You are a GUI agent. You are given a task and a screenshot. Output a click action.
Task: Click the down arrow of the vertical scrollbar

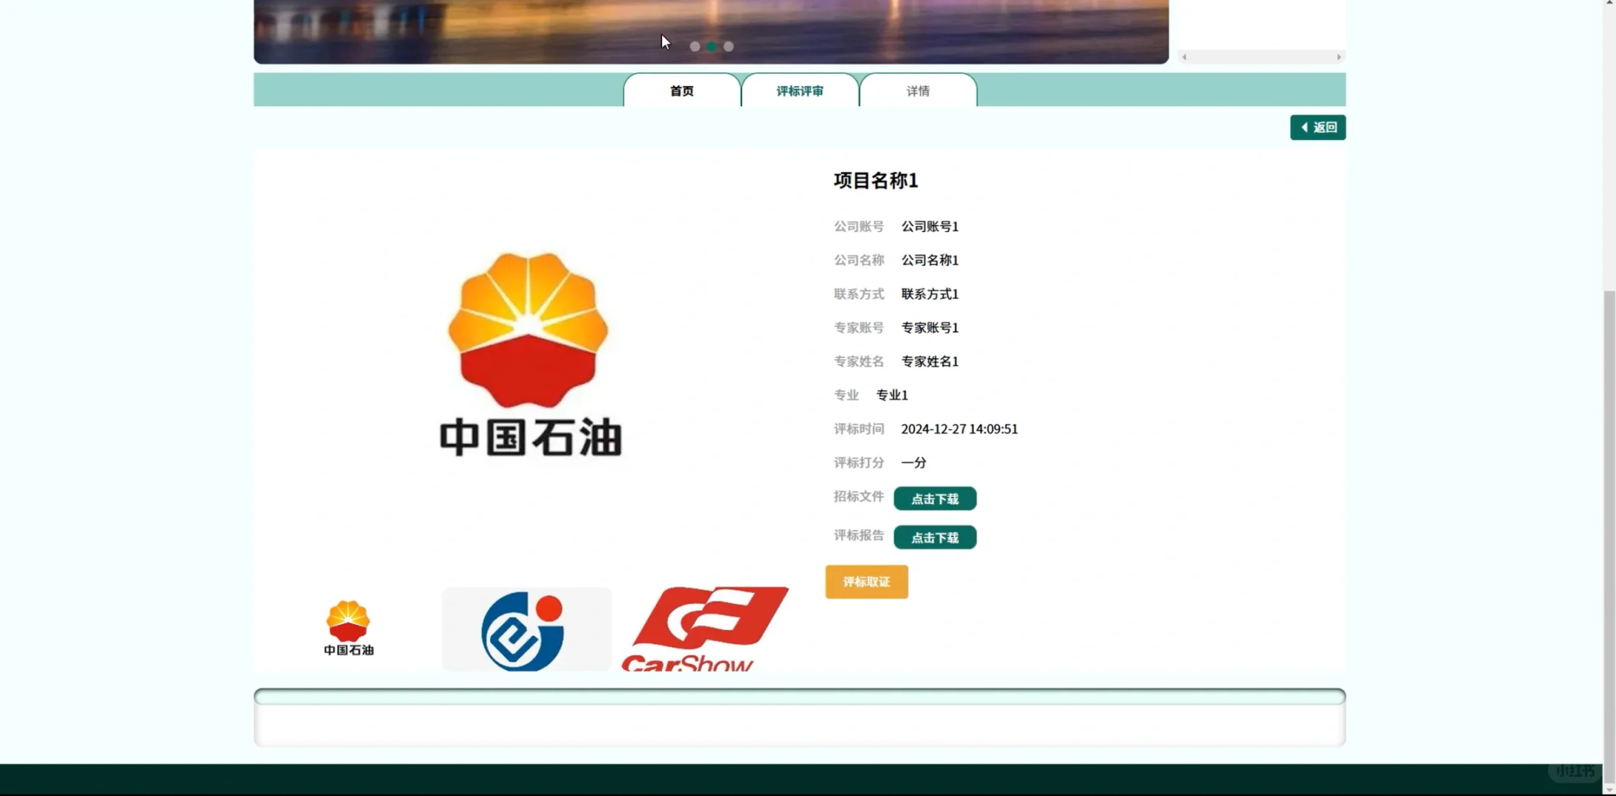click(x=1608, y=788)
